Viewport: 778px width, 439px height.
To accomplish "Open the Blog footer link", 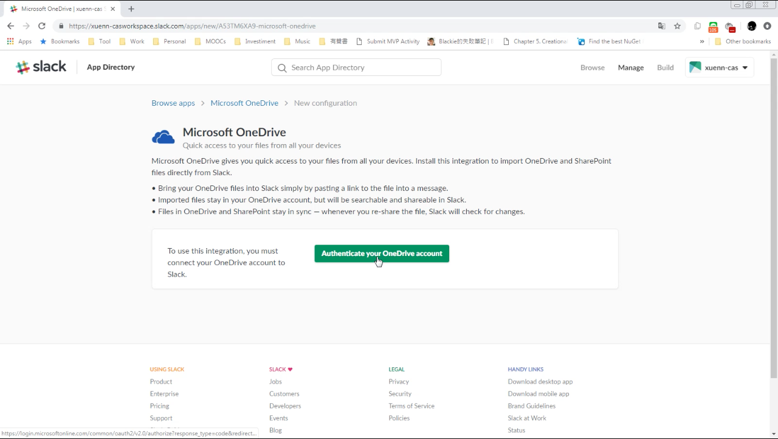I will coord(275,430).
